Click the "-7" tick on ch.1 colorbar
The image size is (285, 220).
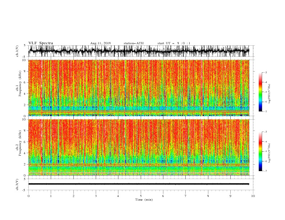(x=266, y=111)
